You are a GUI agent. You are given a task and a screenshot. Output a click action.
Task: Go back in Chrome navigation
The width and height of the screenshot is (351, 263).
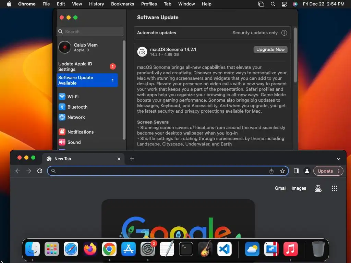[18, 171]
